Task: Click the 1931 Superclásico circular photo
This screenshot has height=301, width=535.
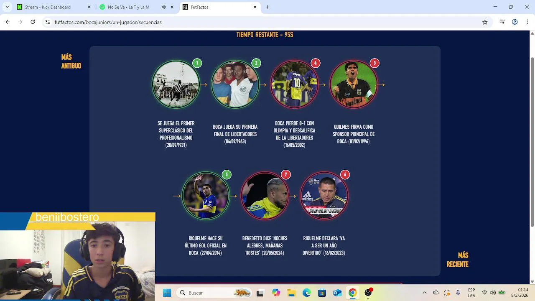Action: pos(176,84)
